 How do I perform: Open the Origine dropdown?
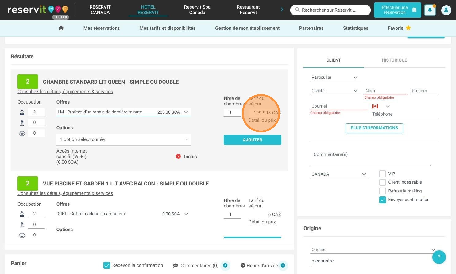click(x=374, y=249)
